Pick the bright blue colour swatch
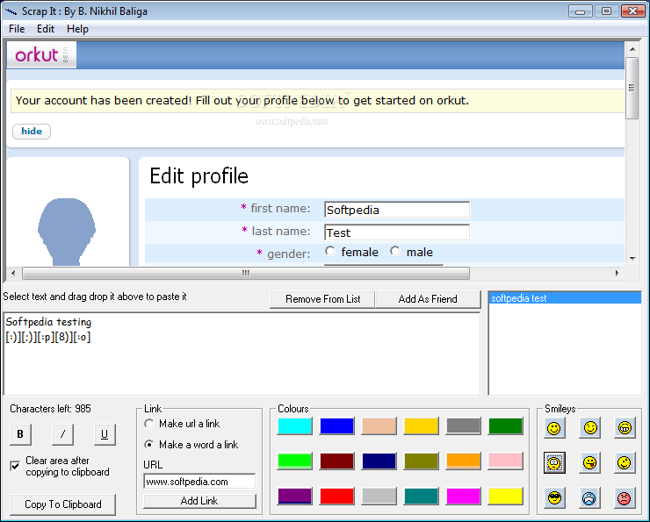The width and height of the screenshot is (650, 522). (337, 426)
